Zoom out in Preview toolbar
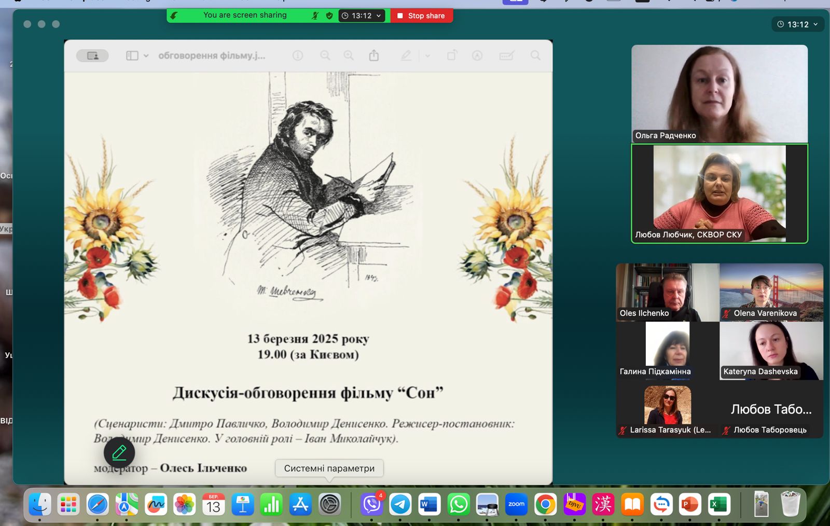 pos(325,56)
